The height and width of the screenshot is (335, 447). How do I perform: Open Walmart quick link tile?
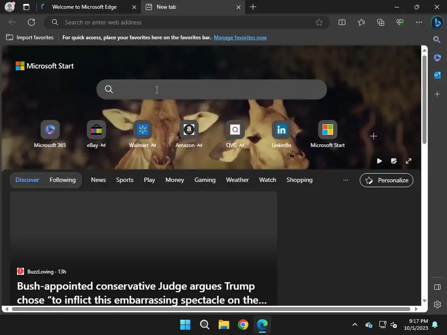point(143,134)
